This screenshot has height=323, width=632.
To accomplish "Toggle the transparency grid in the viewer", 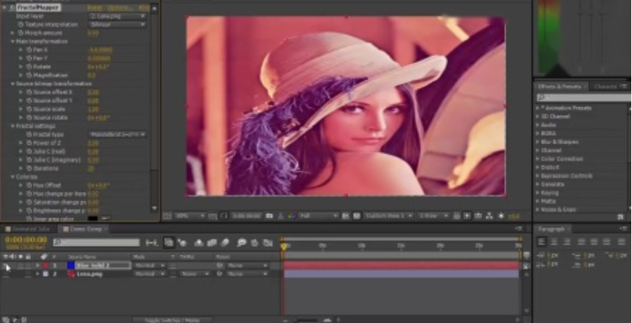I will coord(357,216).
